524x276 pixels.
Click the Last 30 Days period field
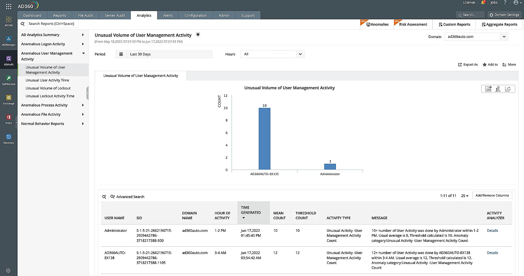(169, 54)
